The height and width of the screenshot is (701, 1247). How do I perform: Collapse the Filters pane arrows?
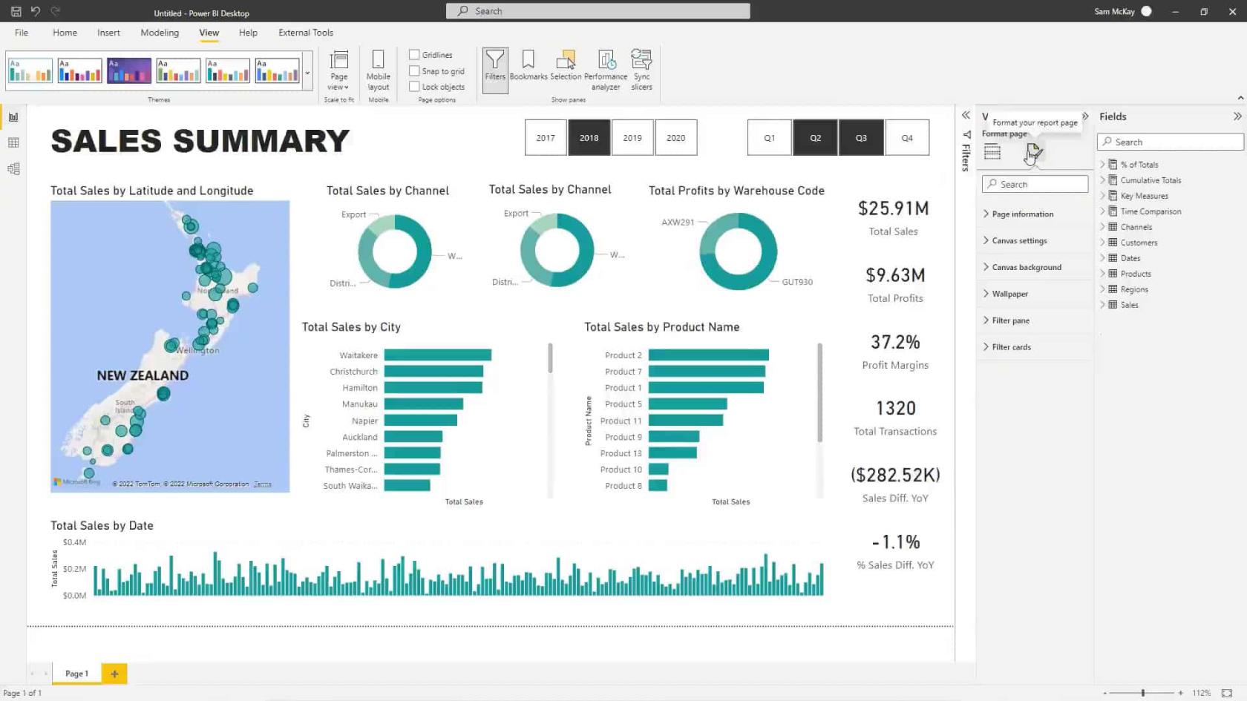click(x=966, y=115)
